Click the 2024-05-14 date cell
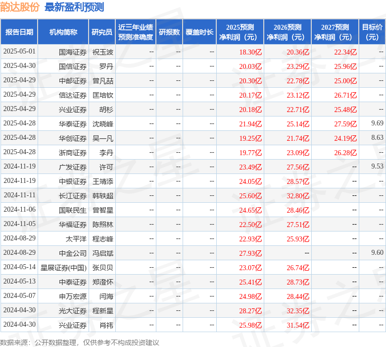 pos(19,267)
